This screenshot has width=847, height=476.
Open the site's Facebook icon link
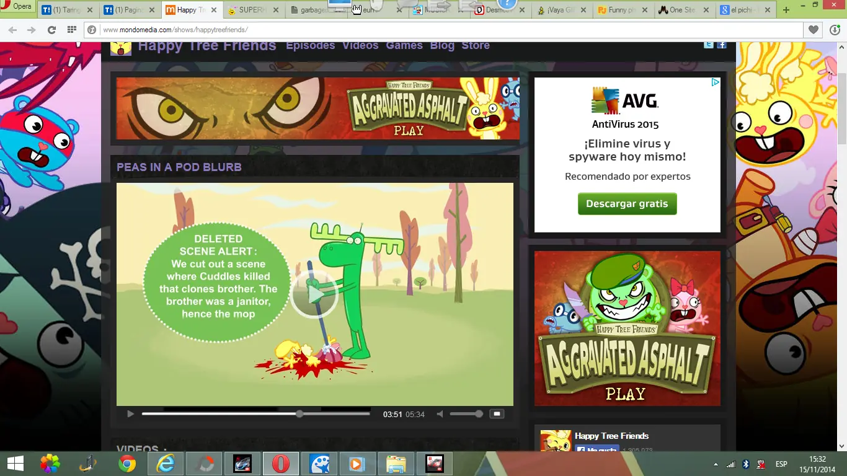722,44
